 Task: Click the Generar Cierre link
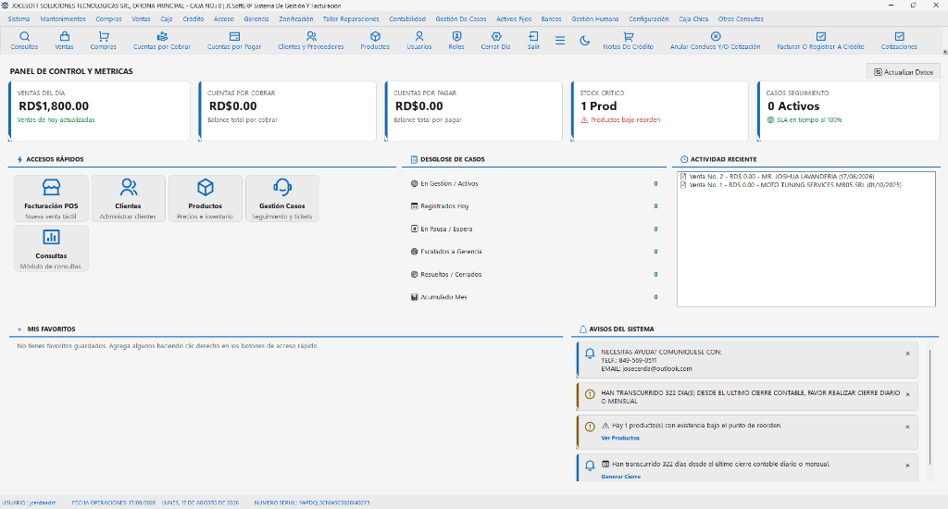(621, 477)
